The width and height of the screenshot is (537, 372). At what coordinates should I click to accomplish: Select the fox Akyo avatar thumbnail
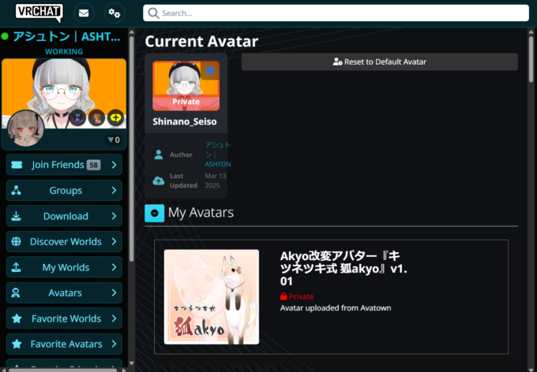coord(212,297)
